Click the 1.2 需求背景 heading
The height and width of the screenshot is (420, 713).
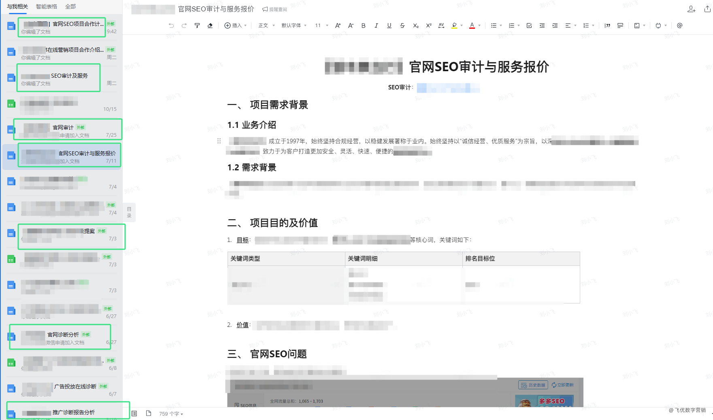click(252, 168)
